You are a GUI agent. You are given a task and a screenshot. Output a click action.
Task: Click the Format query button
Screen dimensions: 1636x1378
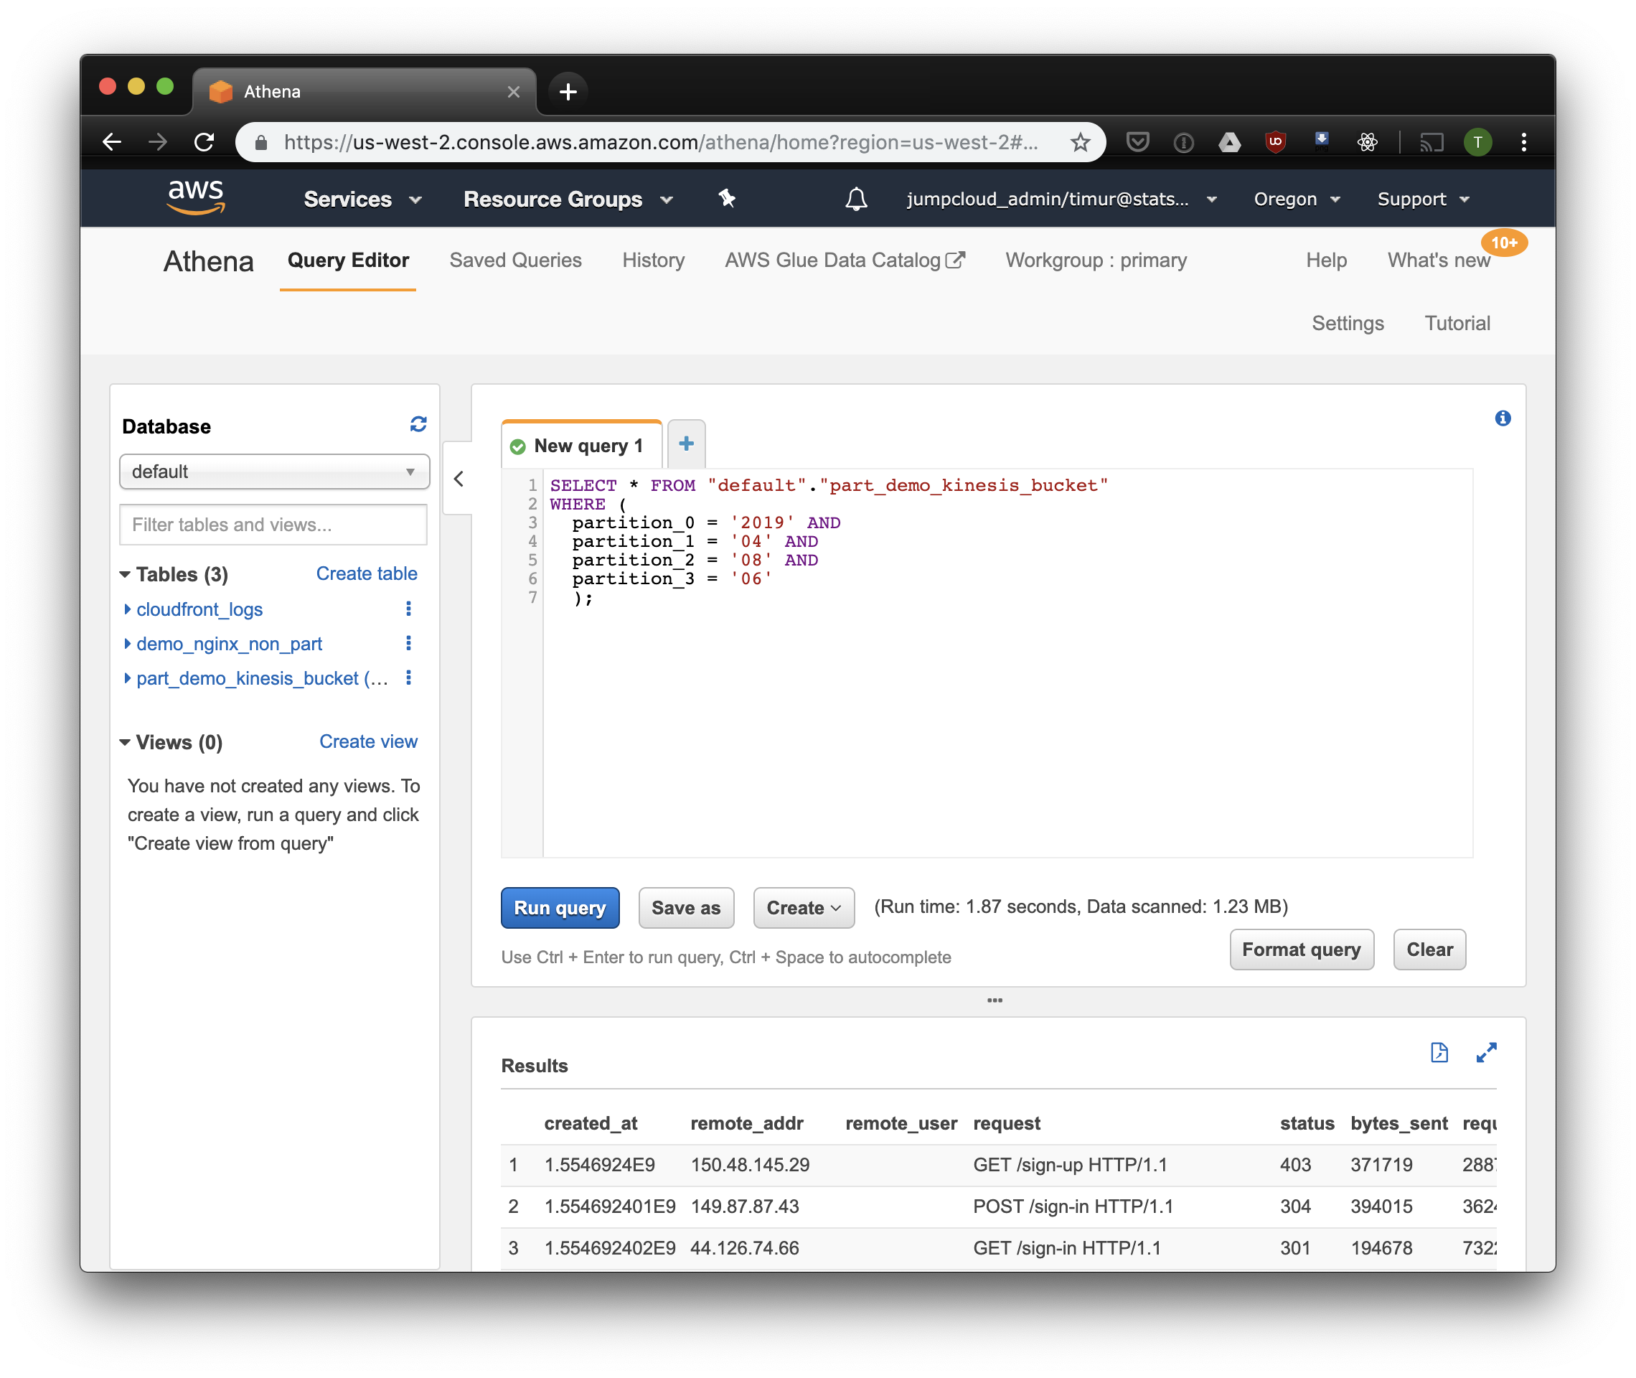[1299, 949]
